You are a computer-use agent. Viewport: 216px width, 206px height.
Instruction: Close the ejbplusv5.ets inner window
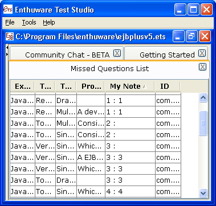tap(205, 36)
